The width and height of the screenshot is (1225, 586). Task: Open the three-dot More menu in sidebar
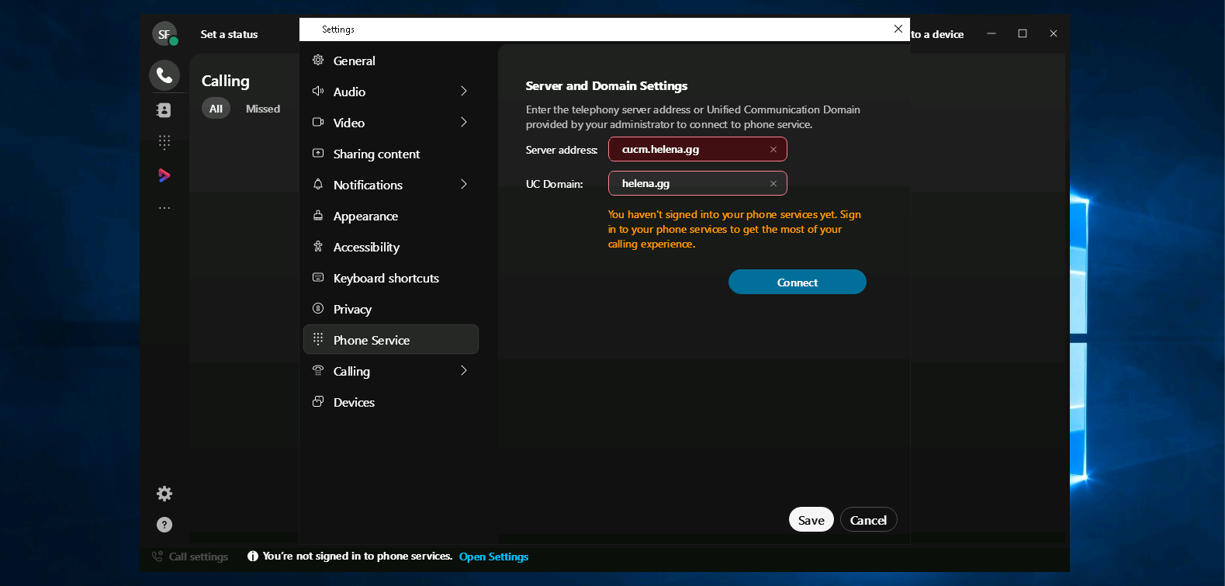164,208
